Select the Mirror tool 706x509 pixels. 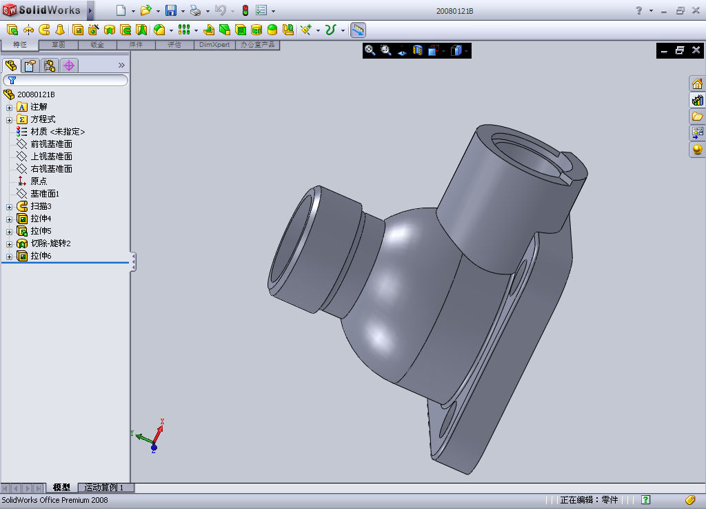click(288, 30)
